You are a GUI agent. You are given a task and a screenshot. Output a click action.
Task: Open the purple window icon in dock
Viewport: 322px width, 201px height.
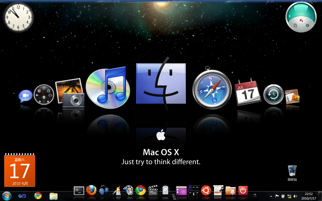coord(181,191)
